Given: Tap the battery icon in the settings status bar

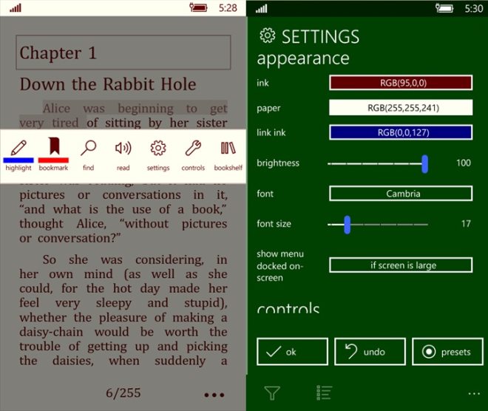Looking at the screenshot, I should click(x=444, y=8).
